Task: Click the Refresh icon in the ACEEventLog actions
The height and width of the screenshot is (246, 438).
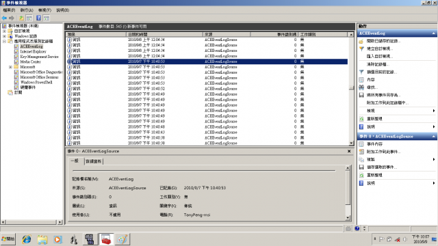Action: [x=361, y=119]
